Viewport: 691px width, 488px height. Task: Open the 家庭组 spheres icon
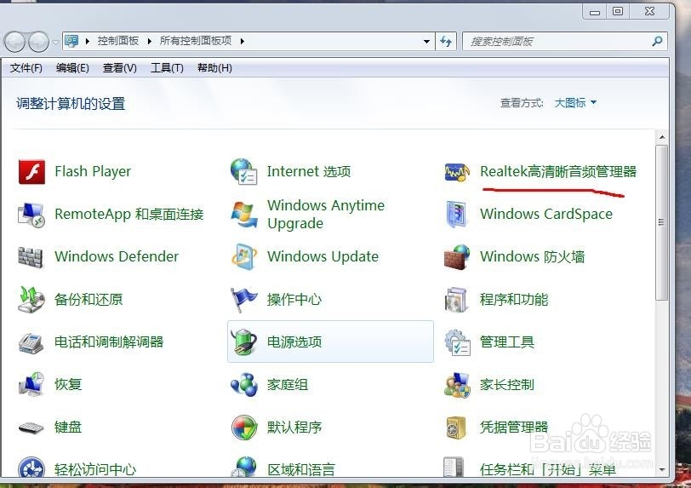coord(244,384)
